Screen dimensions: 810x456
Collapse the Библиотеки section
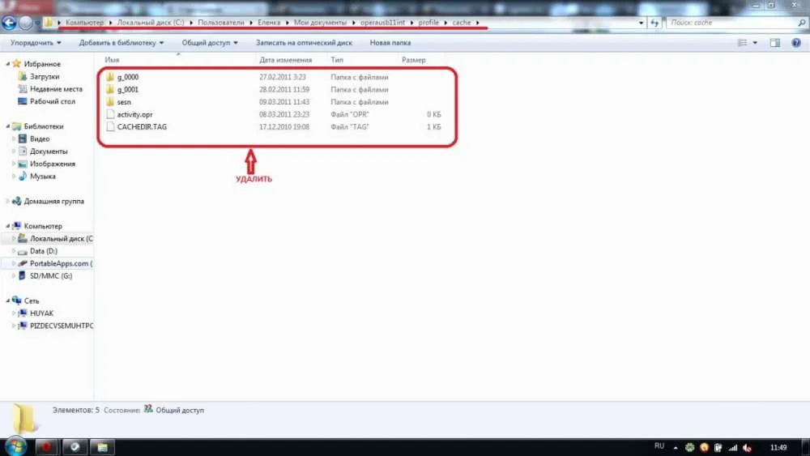click(8, 126)
